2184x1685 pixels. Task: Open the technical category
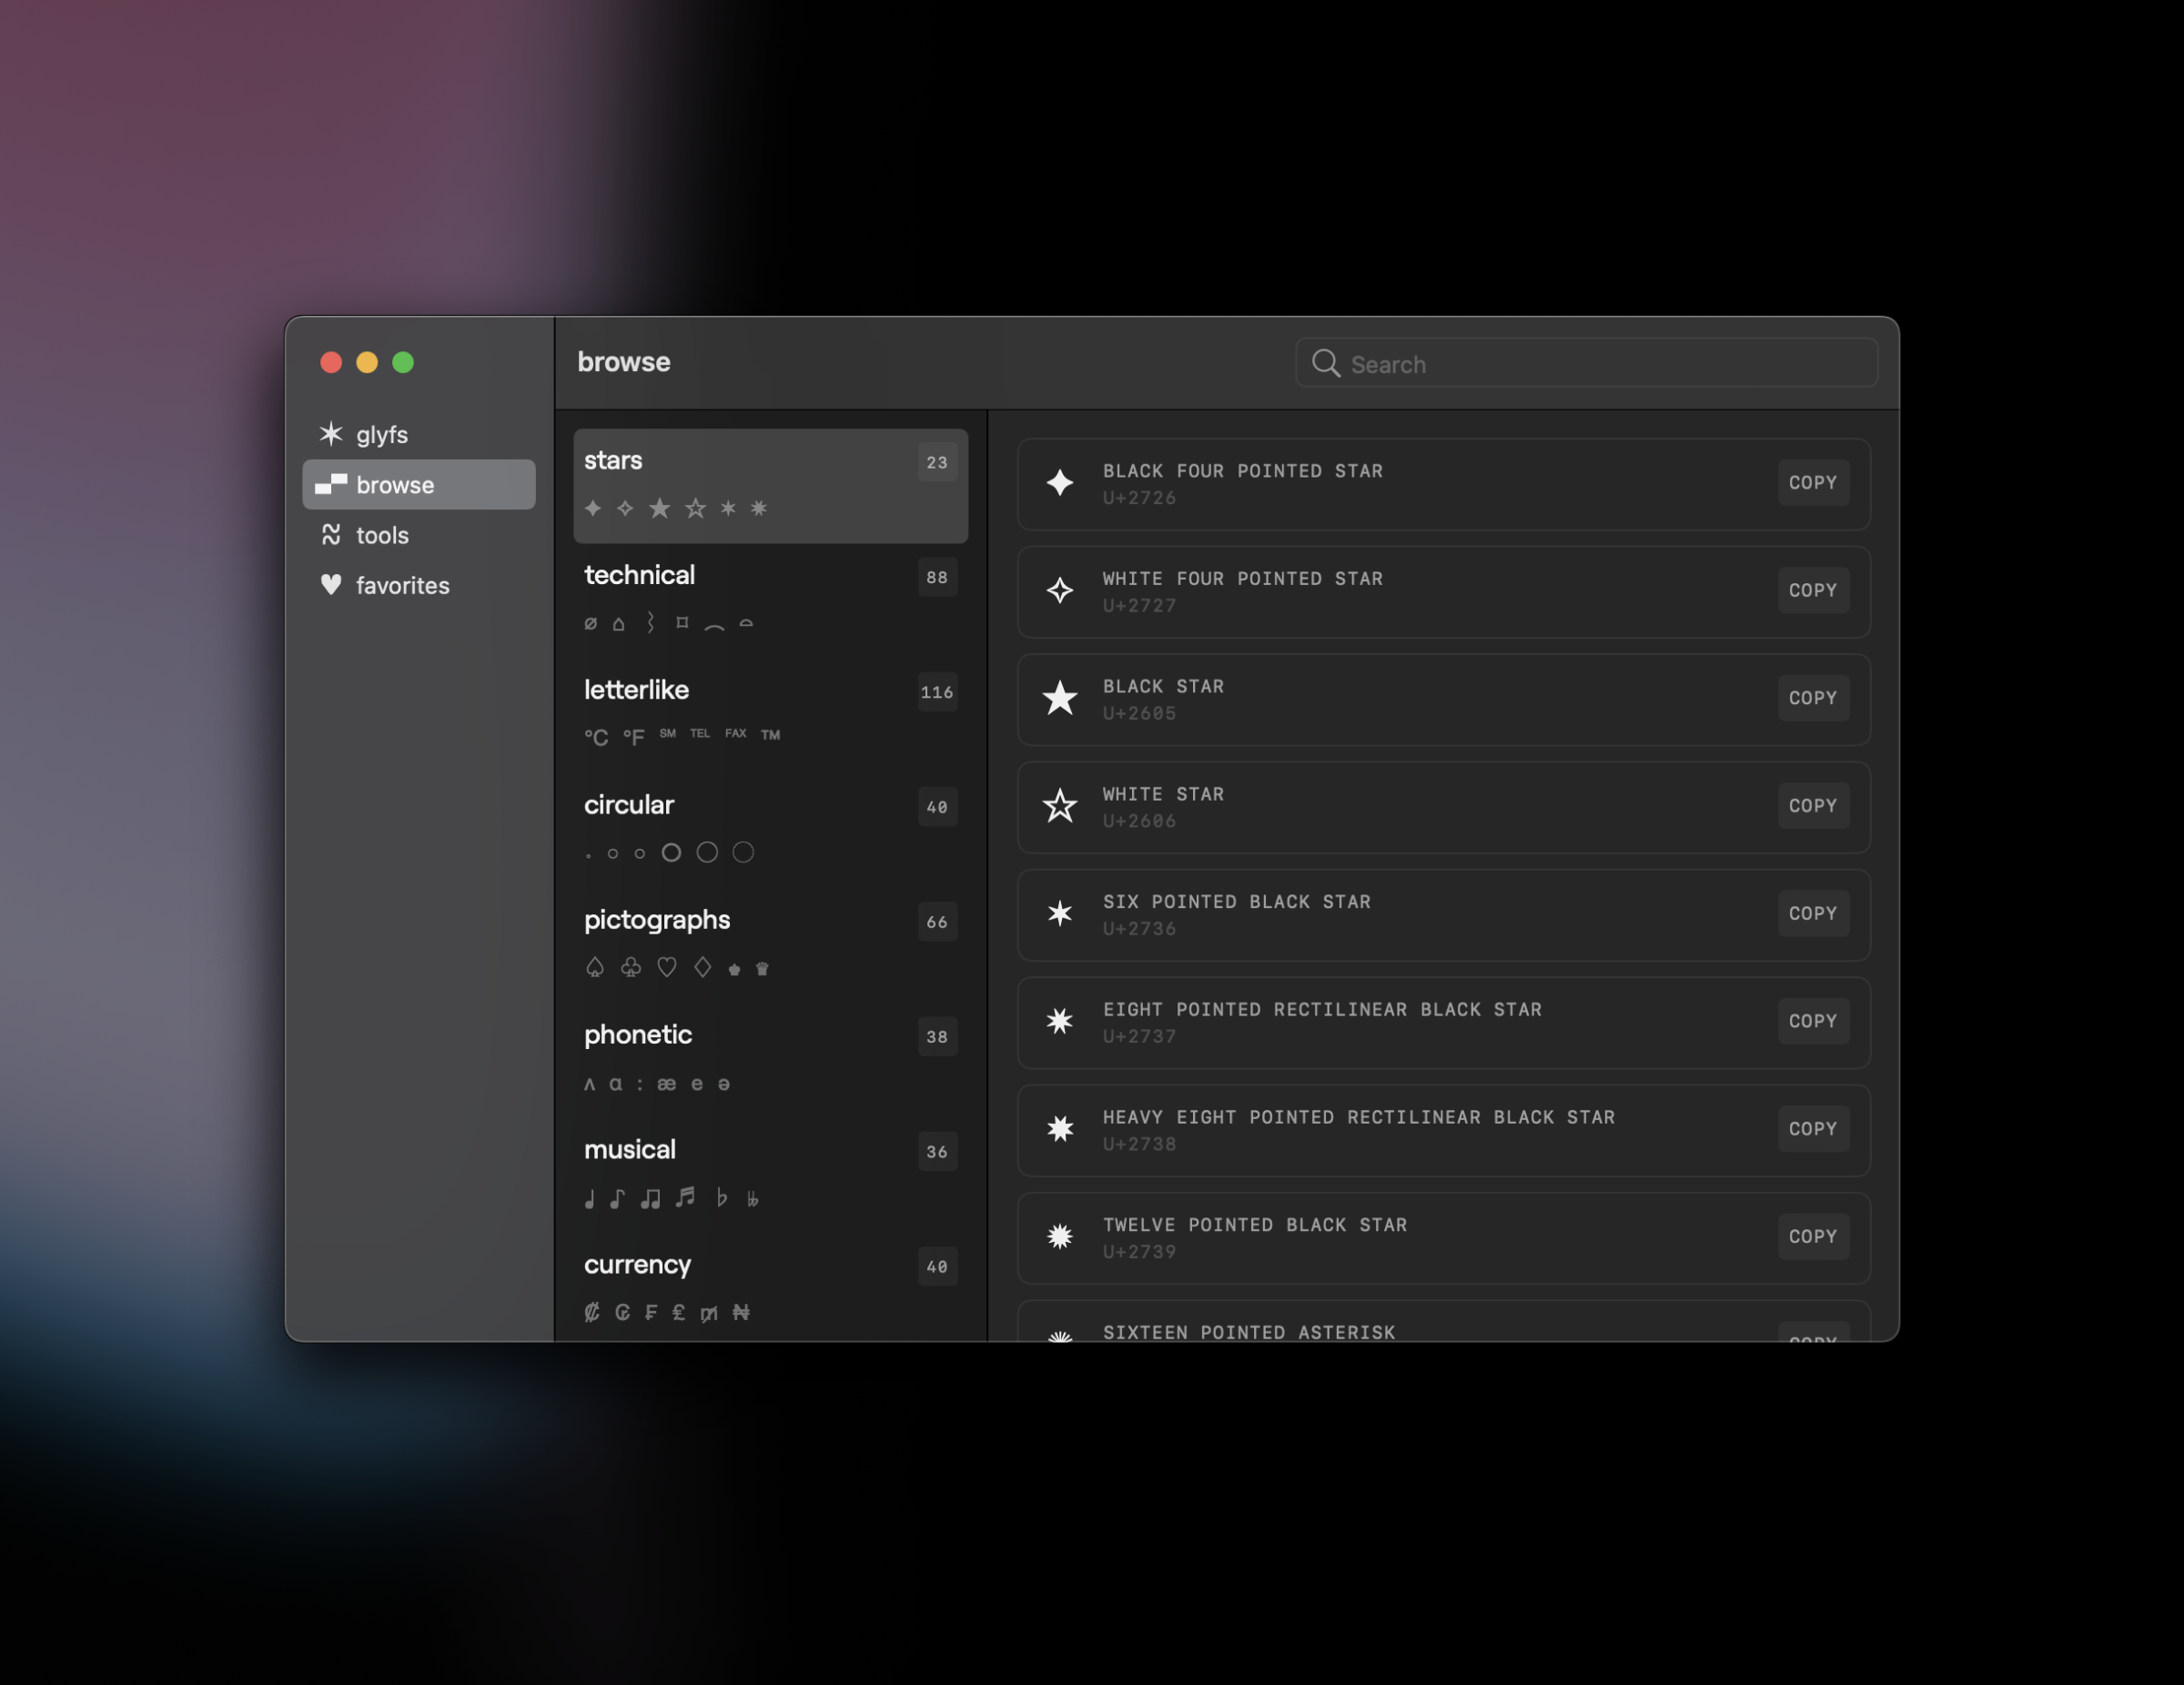point(769,598)
